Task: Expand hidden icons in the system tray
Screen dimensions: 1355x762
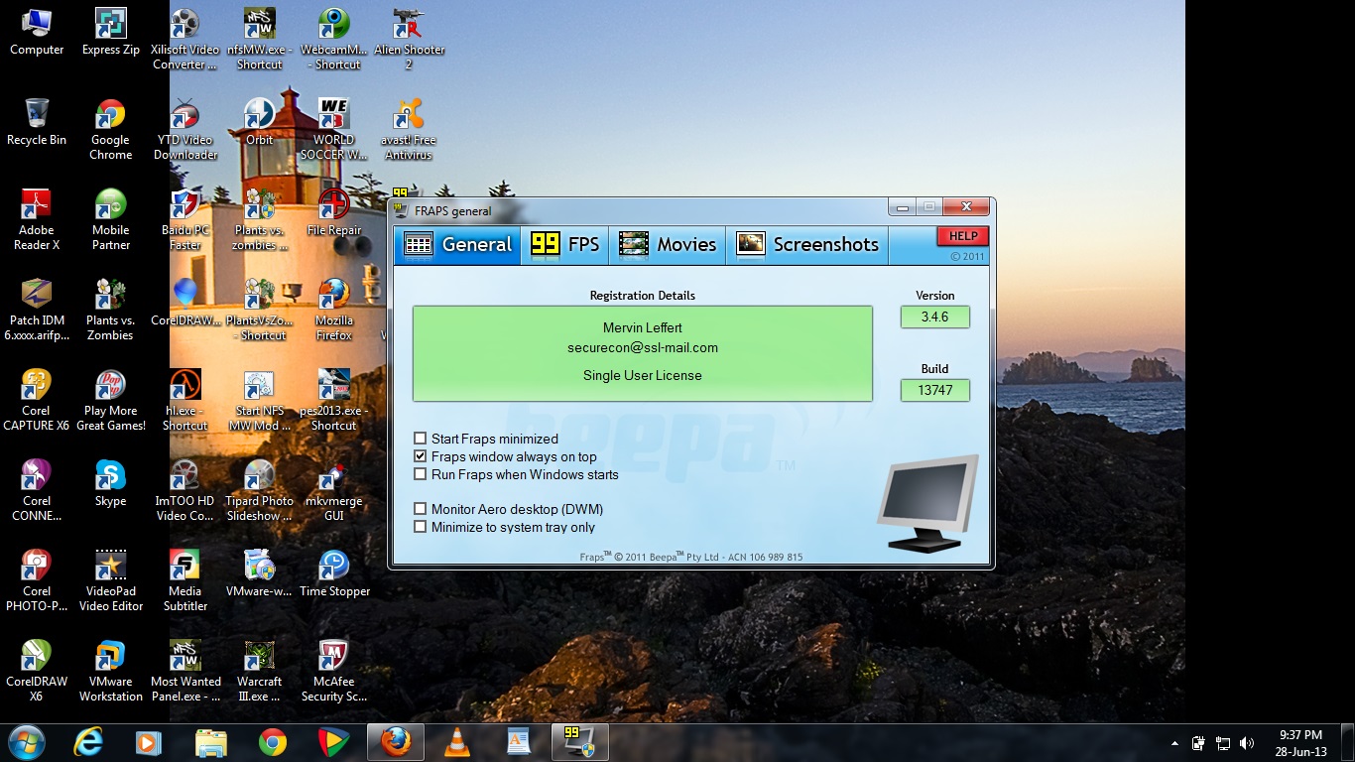Action: click(x=1172, y=741)
